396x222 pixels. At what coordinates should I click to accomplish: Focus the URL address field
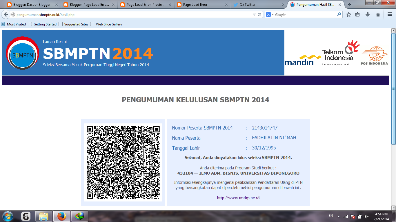[133, 14]
